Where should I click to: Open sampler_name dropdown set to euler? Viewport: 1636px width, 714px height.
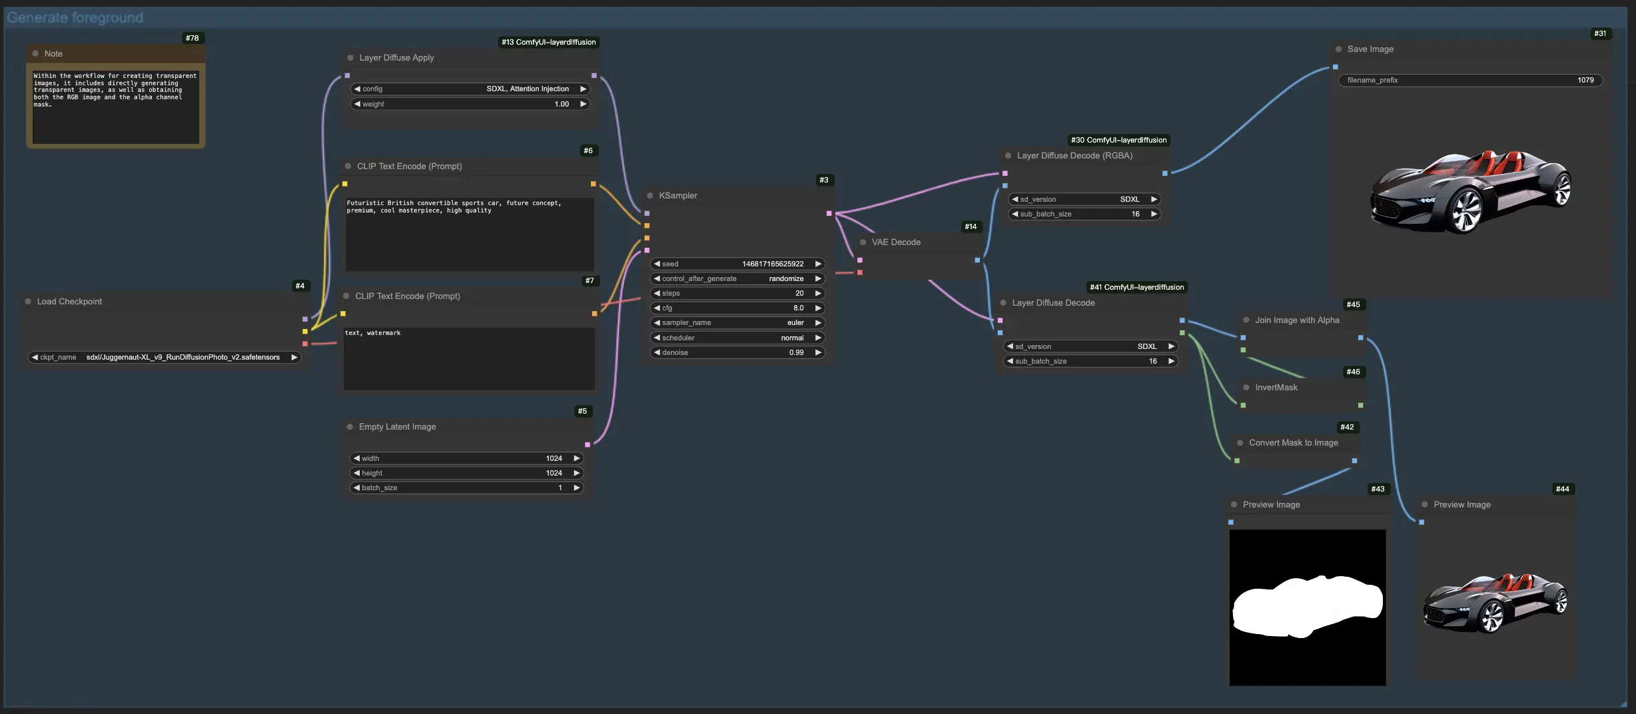pyautogui.click(x=737, y=322)
